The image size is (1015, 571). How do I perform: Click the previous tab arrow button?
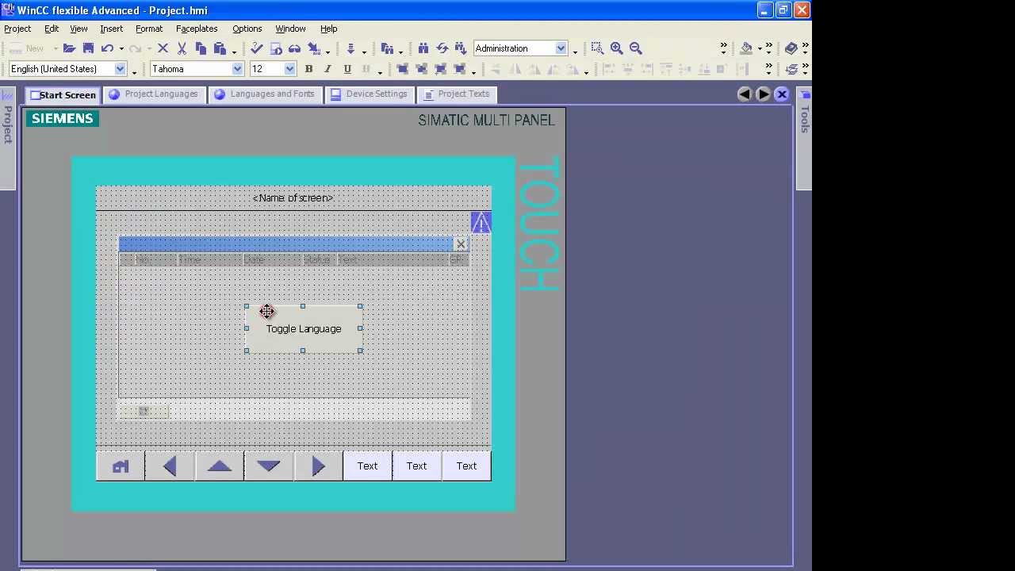tap(744, 94)
